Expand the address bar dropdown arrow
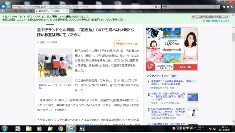This screenshot has height=133, width=235. click(x=153, y=7)
